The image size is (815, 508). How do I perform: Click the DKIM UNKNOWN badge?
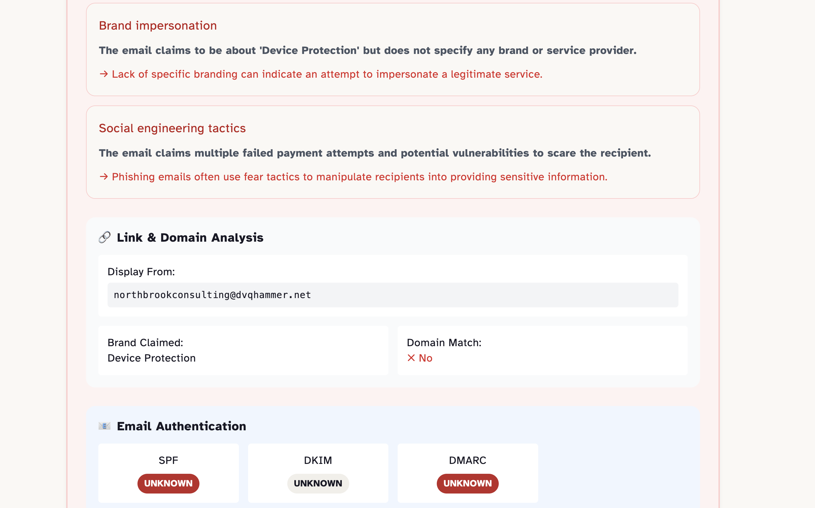coord(318,483)
